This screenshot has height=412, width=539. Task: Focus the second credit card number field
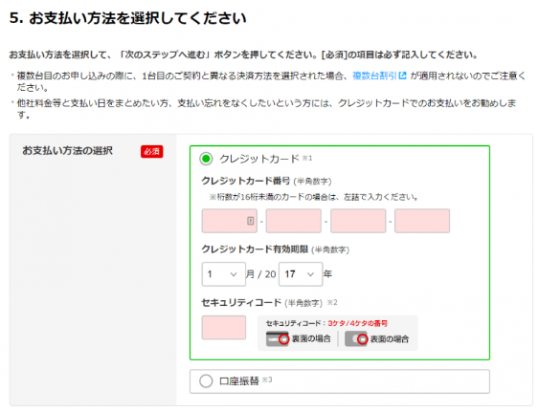pyautogui.click(x=294, y=221)
